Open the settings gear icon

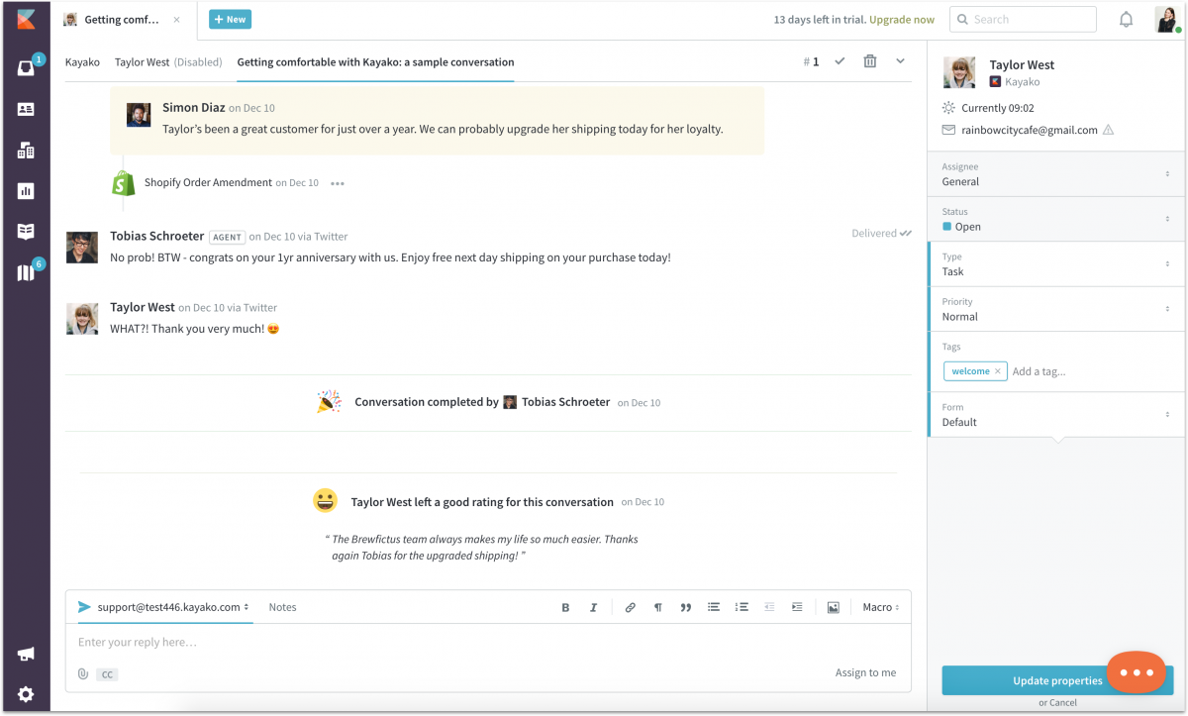(25, 694)
